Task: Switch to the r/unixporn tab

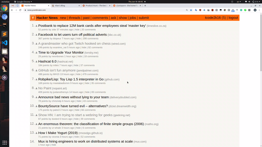Action: click(127, 6)
